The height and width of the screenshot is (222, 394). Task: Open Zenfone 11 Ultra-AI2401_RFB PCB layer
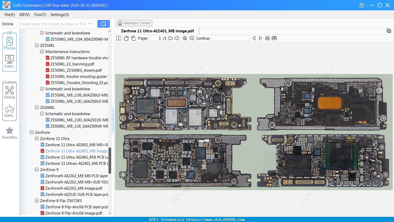tap(74, 157)
